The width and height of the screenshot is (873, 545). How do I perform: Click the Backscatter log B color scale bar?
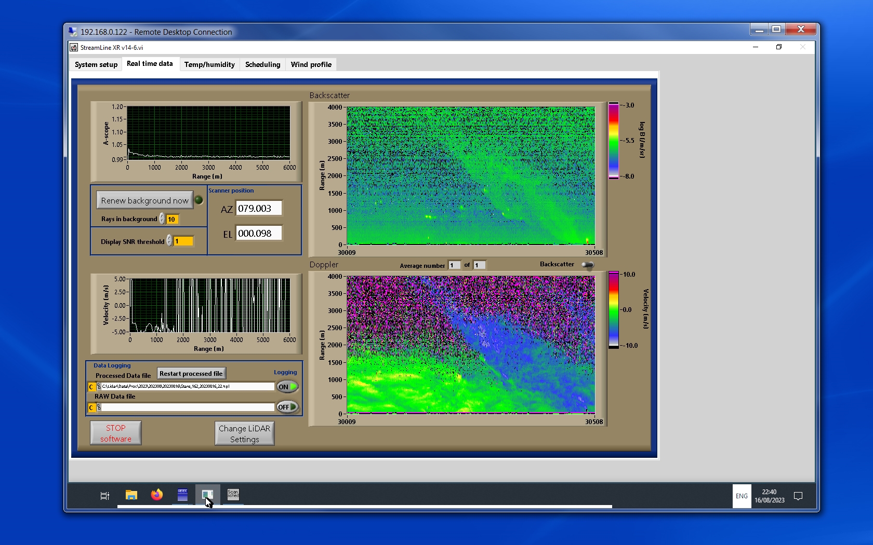click(614, 141)
